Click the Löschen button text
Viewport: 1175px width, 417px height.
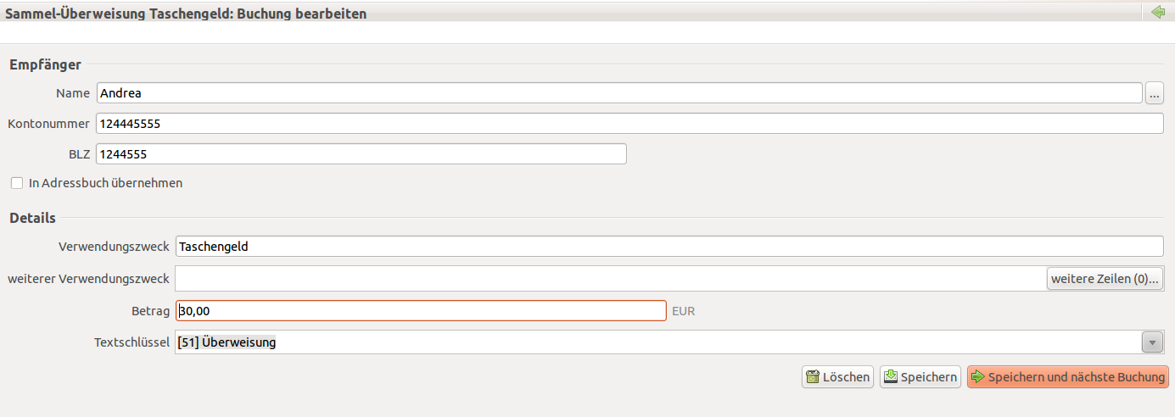tap(847, 377)
